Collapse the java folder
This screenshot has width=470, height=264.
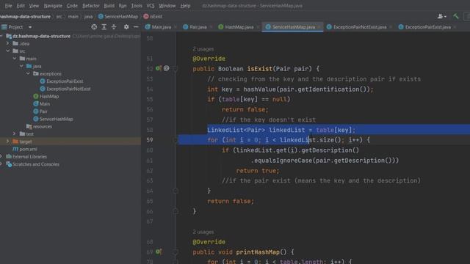[21, 66]
